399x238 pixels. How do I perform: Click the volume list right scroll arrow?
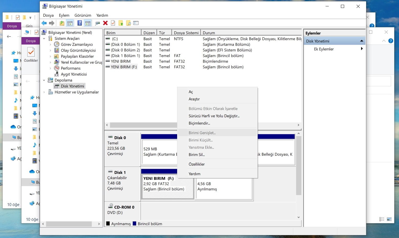(x=298, y=125)
